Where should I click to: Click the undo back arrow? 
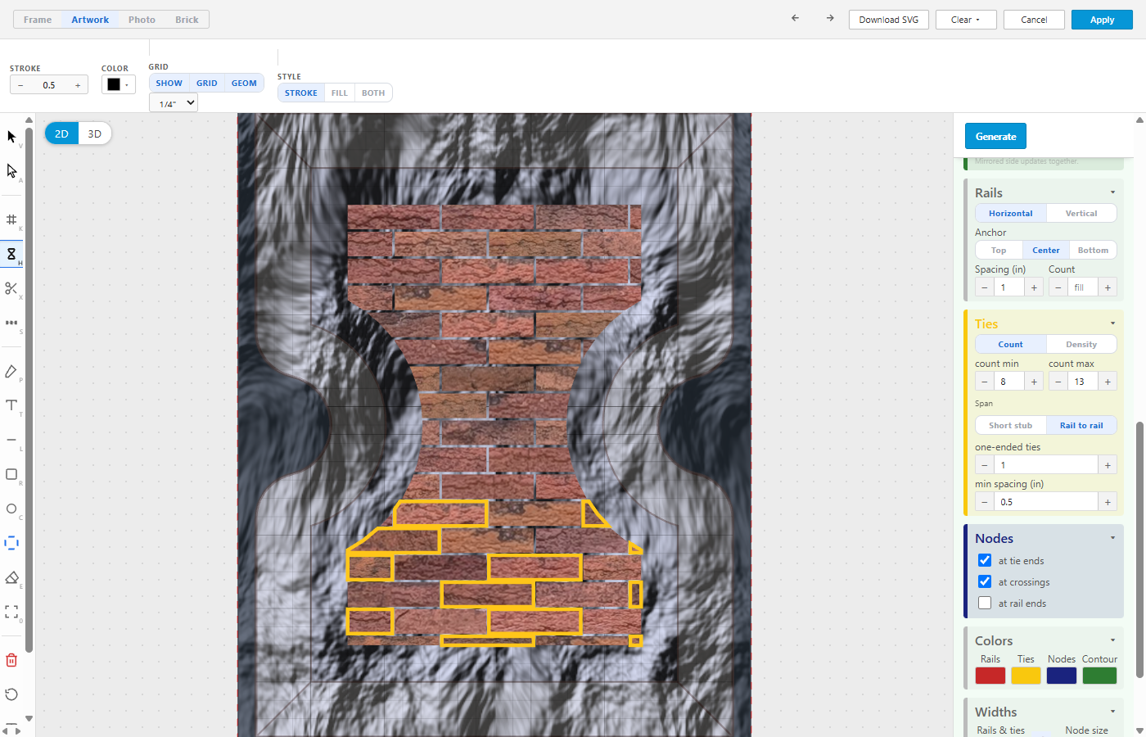coord(795,18)
